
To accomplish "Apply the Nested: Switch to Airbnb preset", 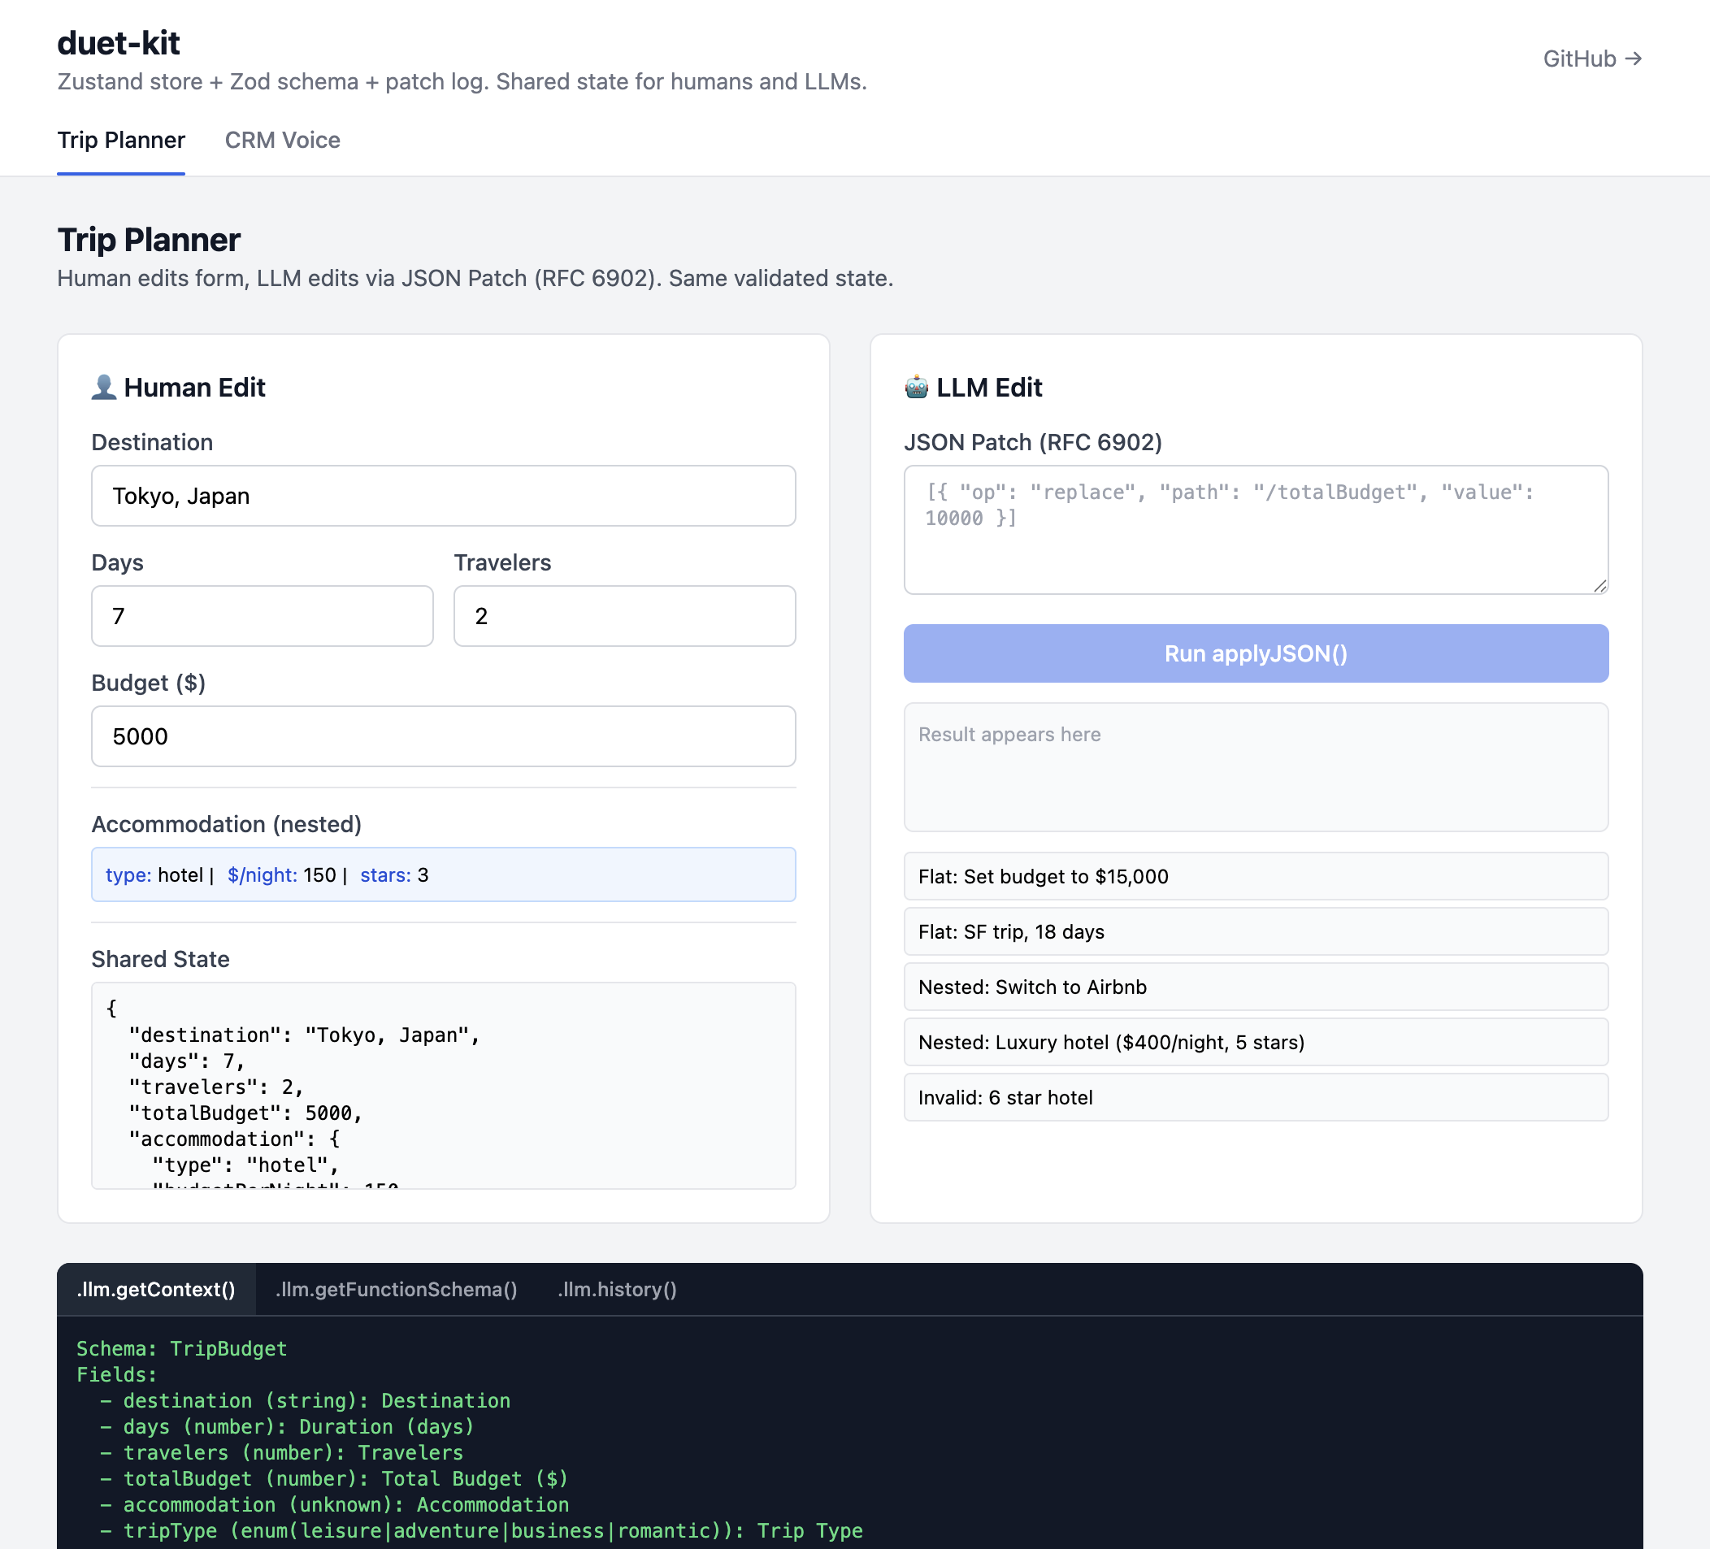I will click(x=1256, y=987).
